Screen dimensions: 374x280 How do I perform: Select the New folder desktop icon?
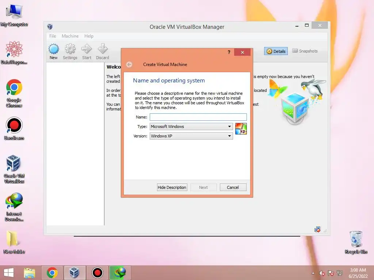tap(14, 242)
